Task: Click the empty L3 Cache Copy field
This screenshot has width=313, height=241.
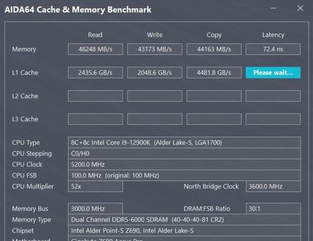Action: 214,119
